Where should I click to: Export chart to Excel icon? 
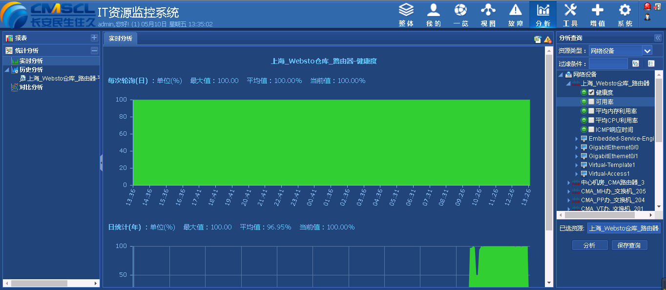pyautogui.click(x=538, y=40)
